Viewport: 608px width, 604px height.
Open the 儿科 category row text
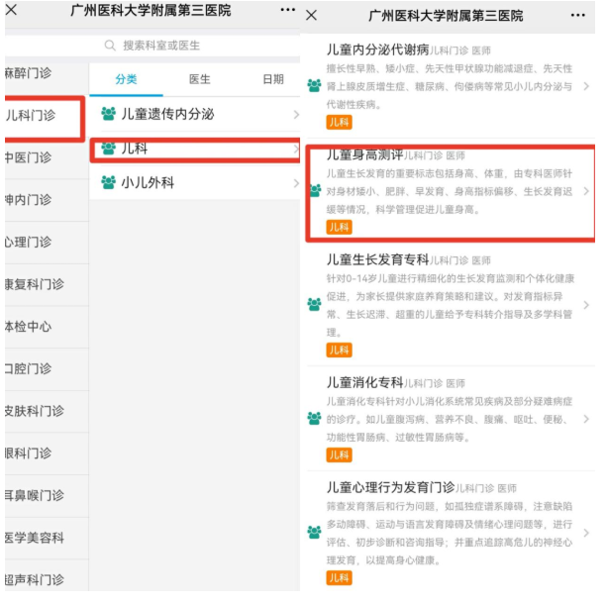click(x=134, y=149)
